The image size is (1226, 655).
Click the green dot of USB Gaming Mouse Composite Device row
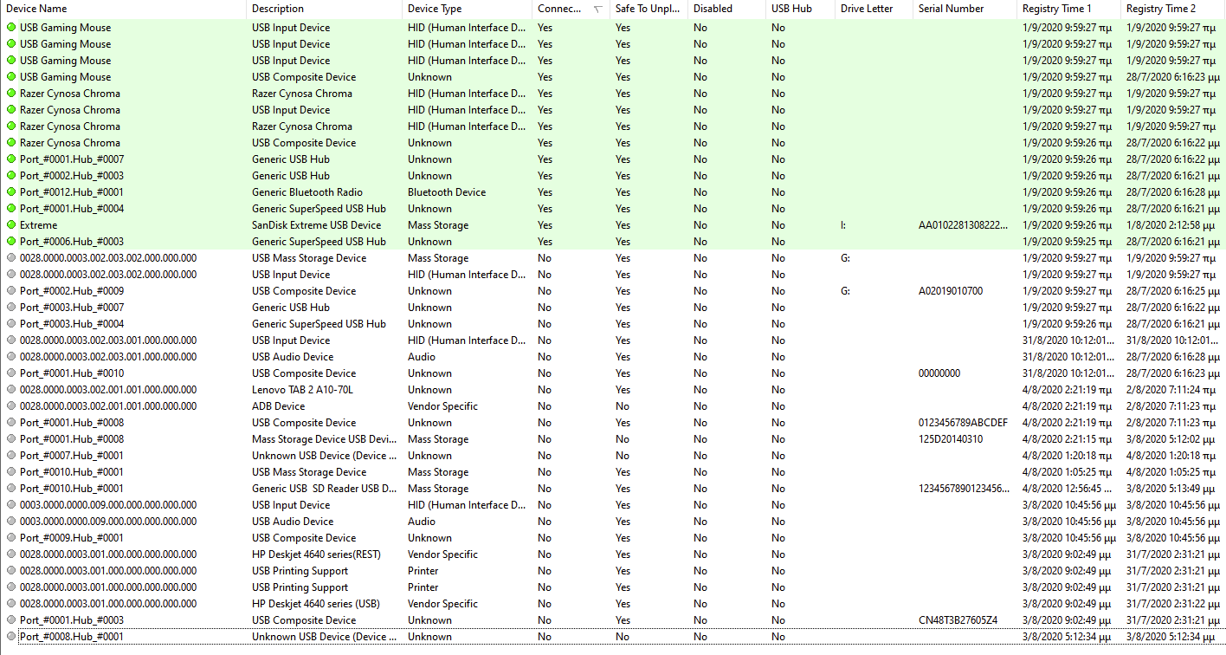(x=11, y=77)
